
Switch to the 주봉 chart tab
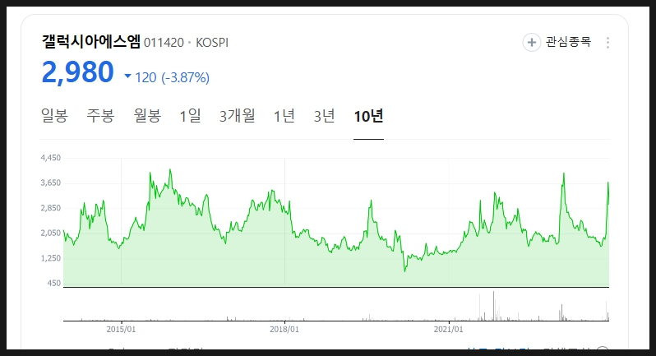[x=100, y=116]
